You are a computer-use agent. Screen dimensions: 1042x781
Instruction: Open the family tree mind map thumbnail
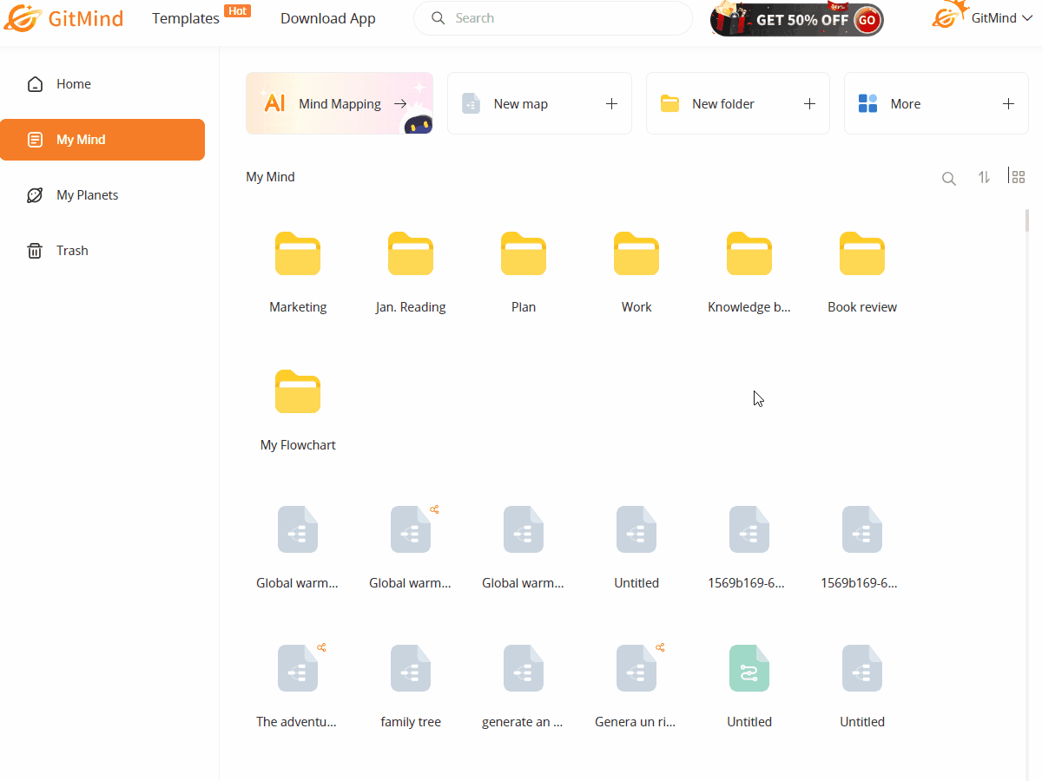(411, 668)
